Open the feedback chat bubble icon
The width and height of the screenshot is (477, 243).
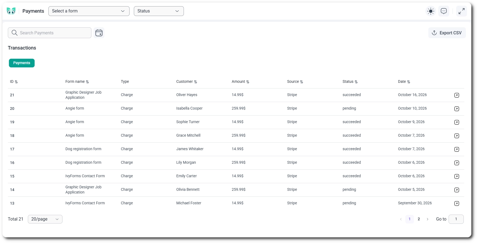pyautogui.click(x=444, y=11)
